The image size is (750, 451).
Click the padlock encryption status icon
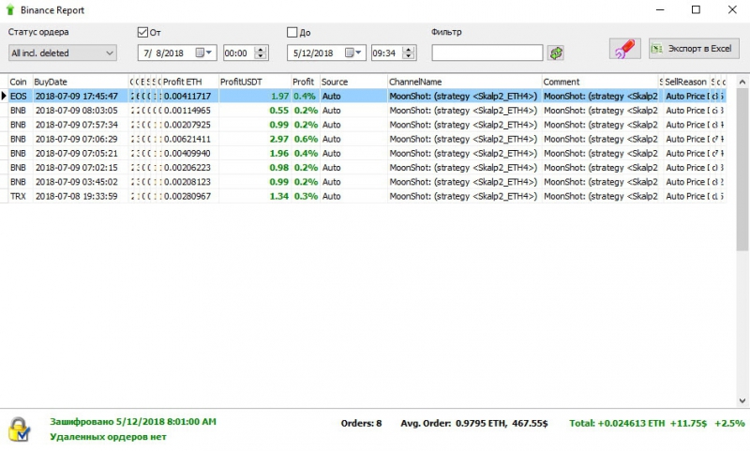19,429
